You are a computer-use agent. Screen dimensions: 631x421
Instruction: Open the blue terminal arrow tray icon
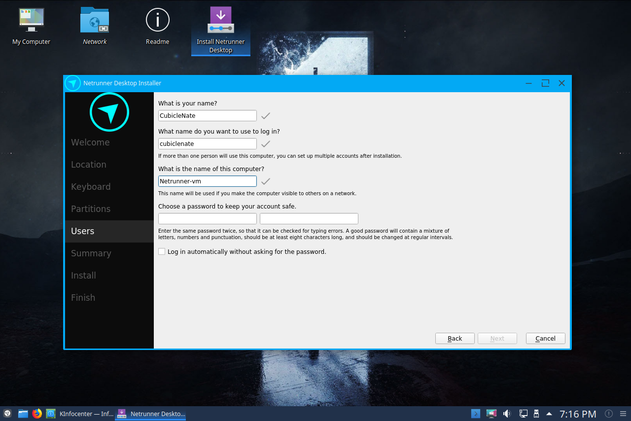[x=476, y=414]
